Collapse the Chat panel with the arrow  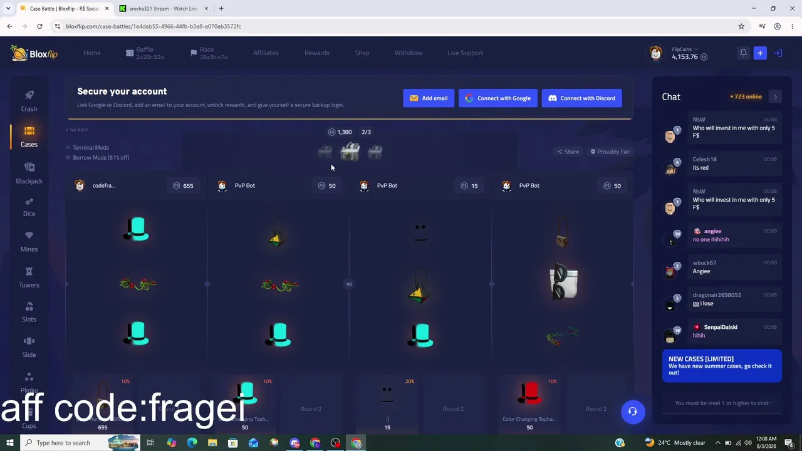[775, 97]
